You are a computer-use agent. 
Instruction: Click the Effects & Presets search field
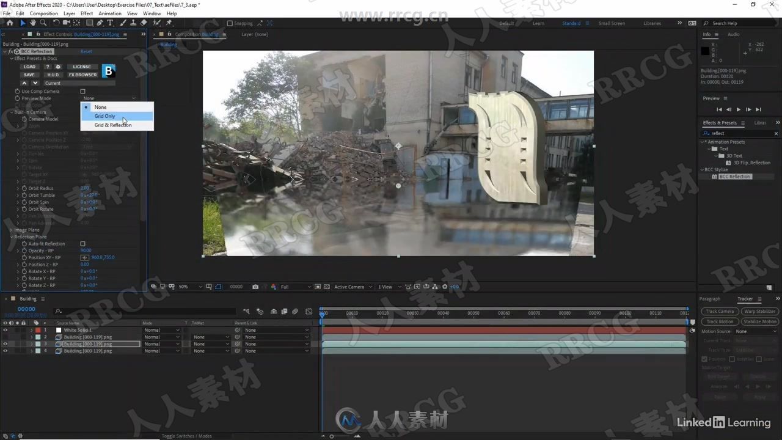pyautogui.click(x=740, y=133)
